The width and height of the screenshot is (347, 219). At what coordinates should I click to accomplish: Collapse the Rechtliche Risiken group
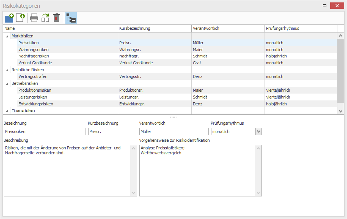click(7, 70)
